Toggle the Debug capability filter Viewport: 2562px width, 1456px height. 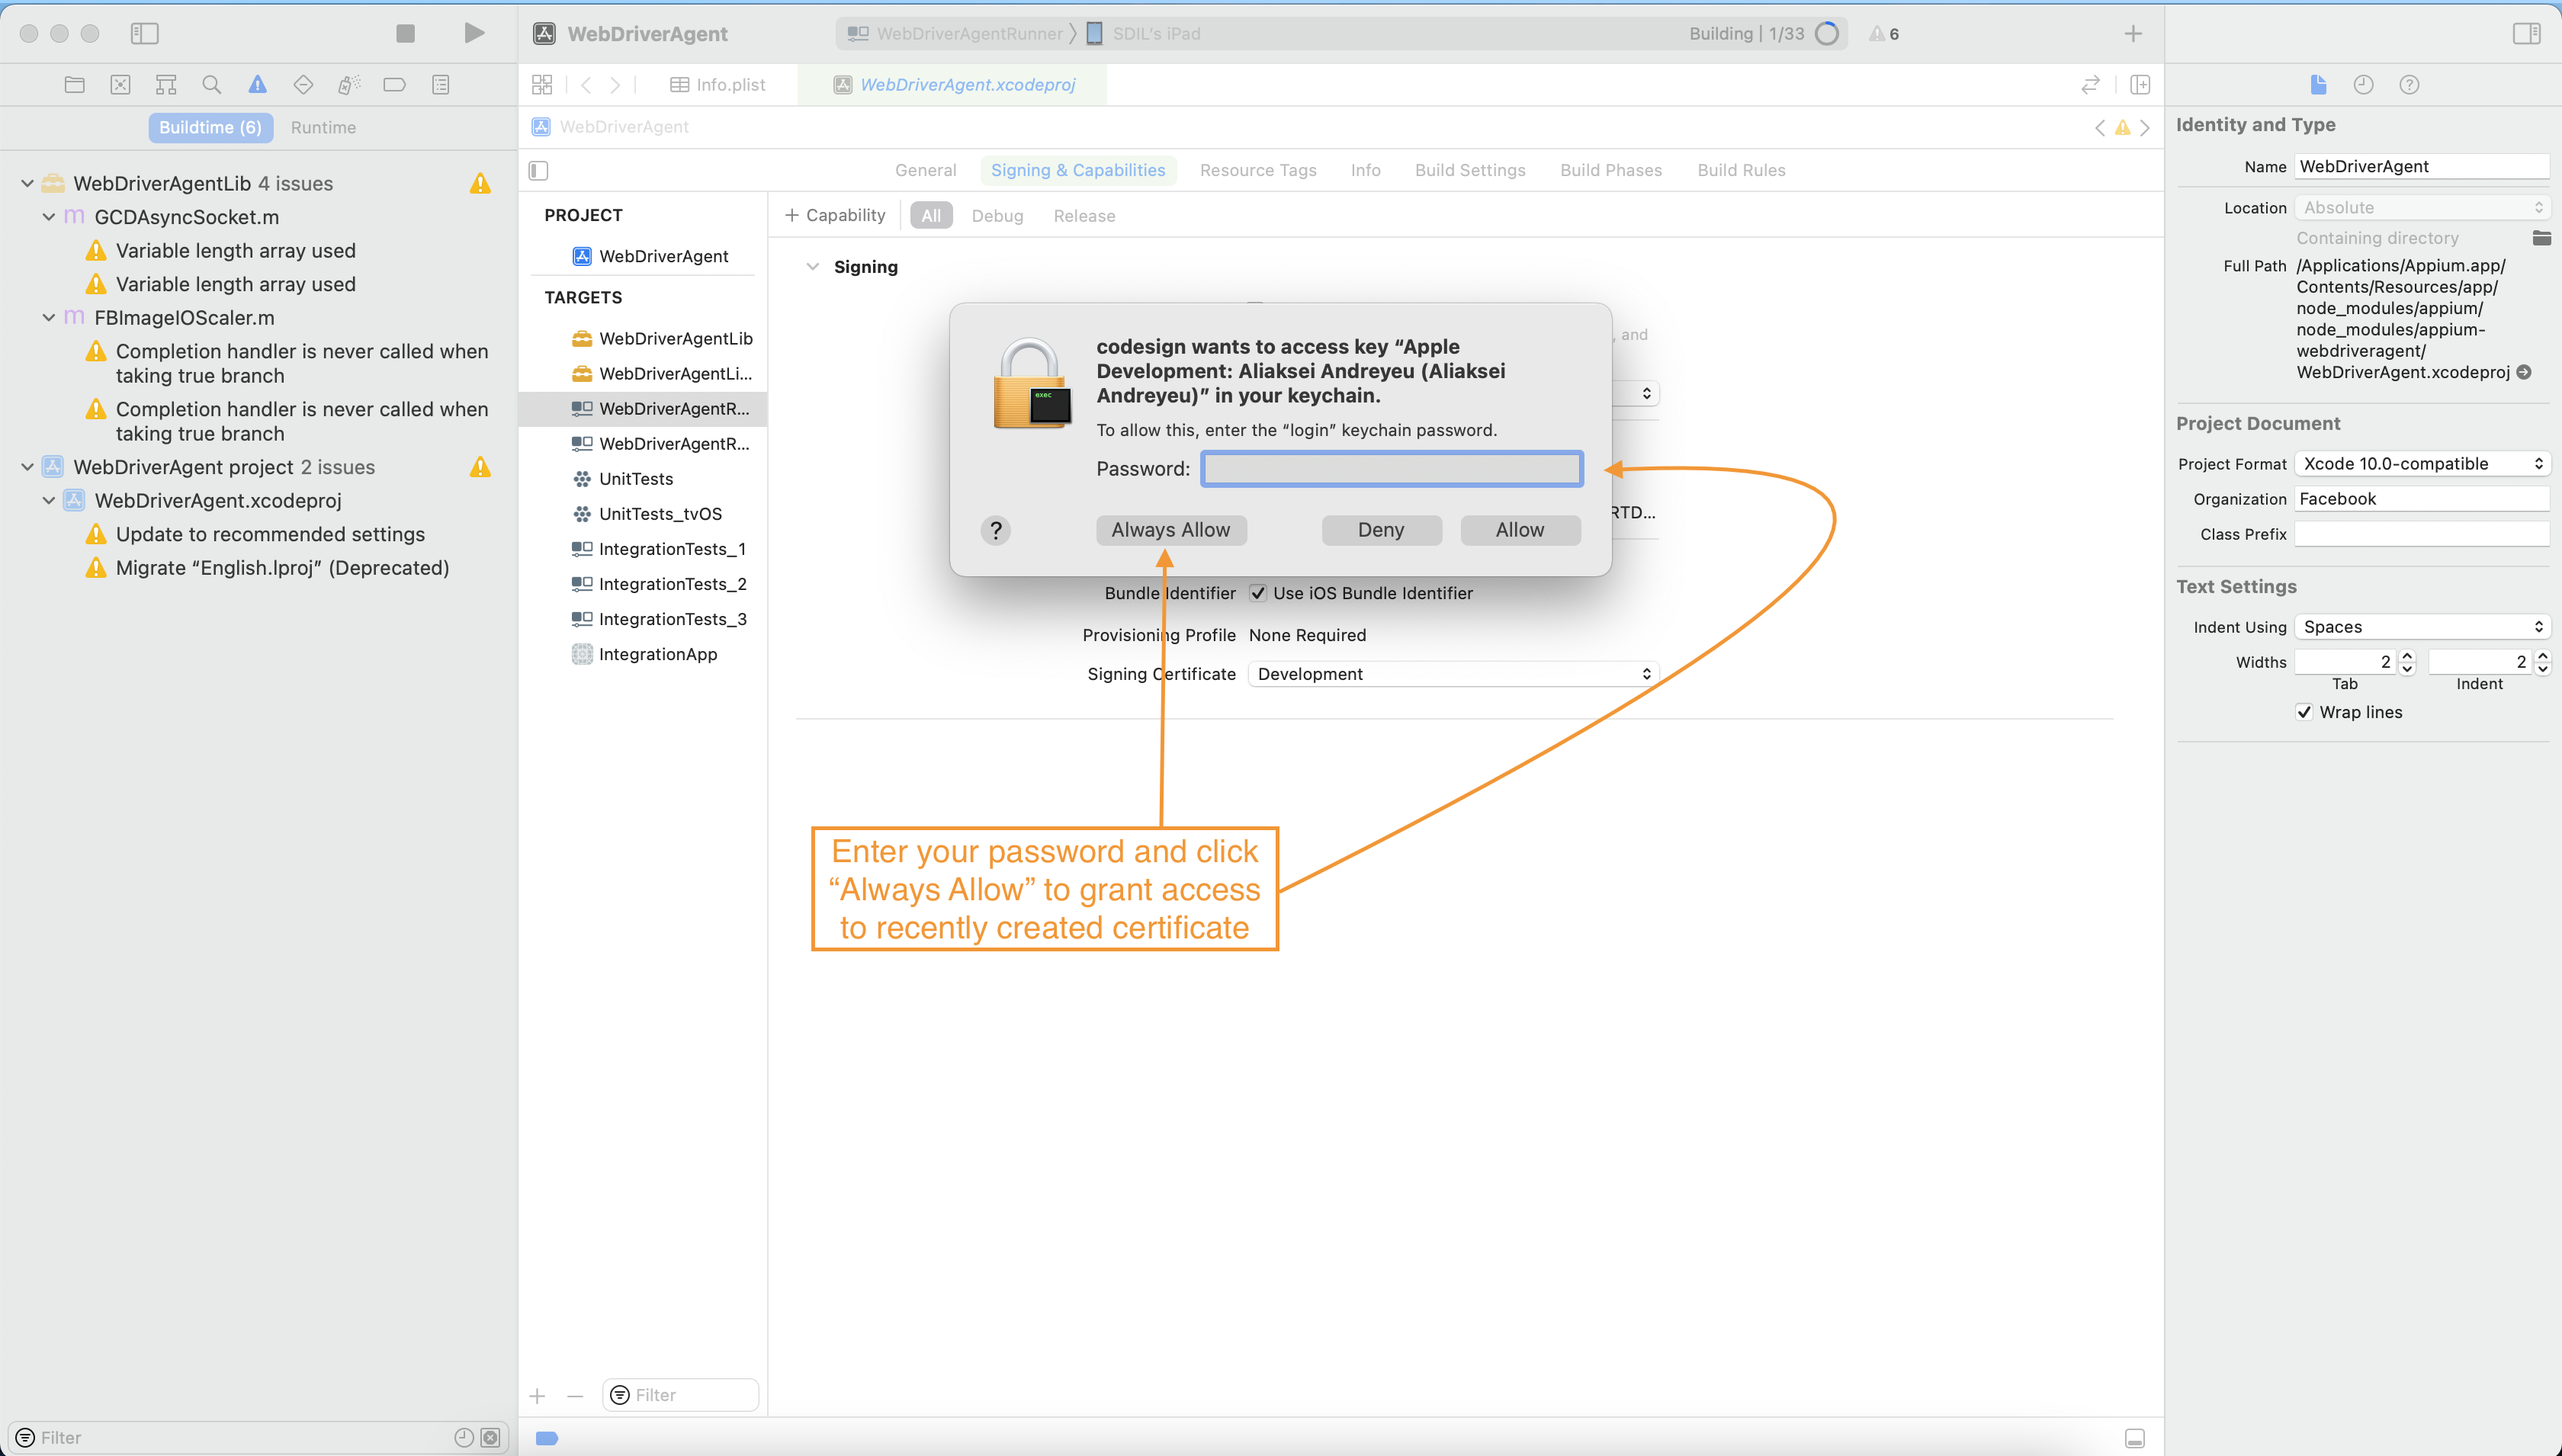tap(996, 214)
